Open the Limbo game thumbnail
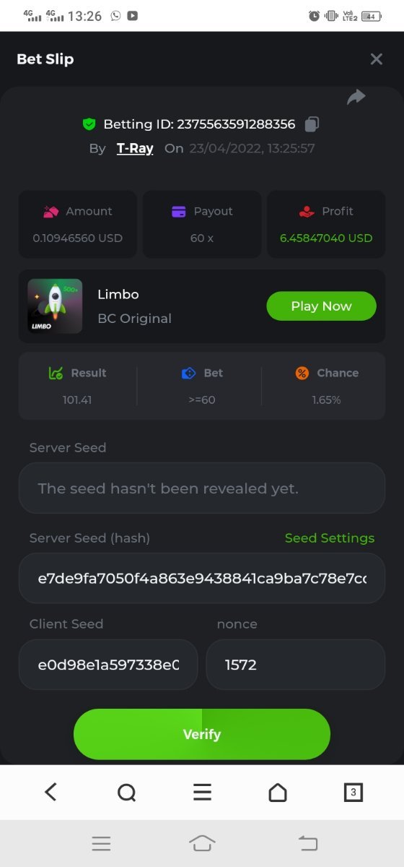The image size is (404, 867). point(55,306)
